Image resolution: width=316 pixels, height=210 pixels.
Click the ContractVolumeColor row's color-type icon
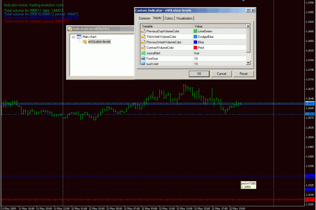(x=143, y=47)
